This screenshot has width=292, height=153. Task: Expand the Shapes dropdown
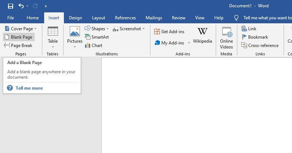click(x=97, y=29)
